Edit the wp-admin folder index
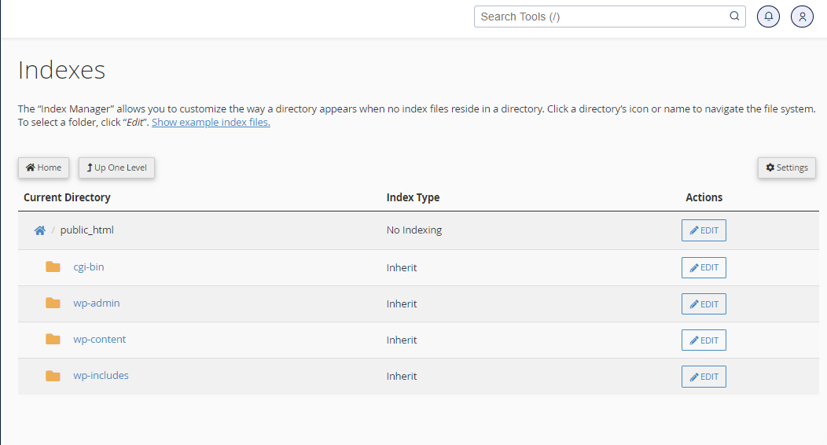Viewport: 827px width, 445px height. [x=704, y=303]
